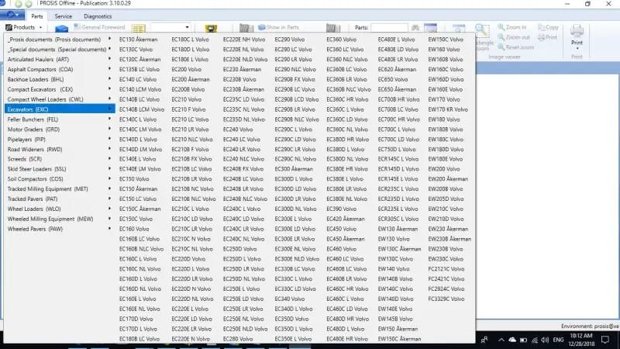620x349 pixels.
Task: Click the Show in Parts button
Action: [278, 27]
